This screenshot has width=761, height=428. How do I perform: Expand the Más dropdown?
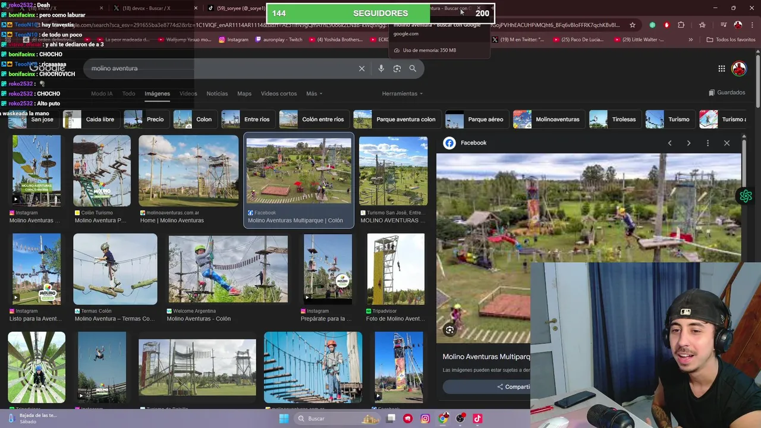314,93
